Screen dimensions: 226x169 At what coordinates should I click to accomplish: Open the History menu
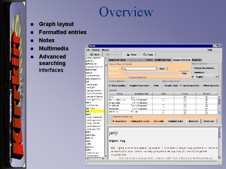(x=105, y=50)
